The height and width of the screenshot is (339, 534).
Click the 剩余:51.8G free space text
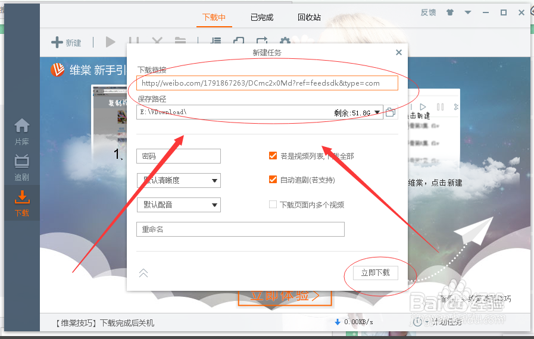(352, 112)
